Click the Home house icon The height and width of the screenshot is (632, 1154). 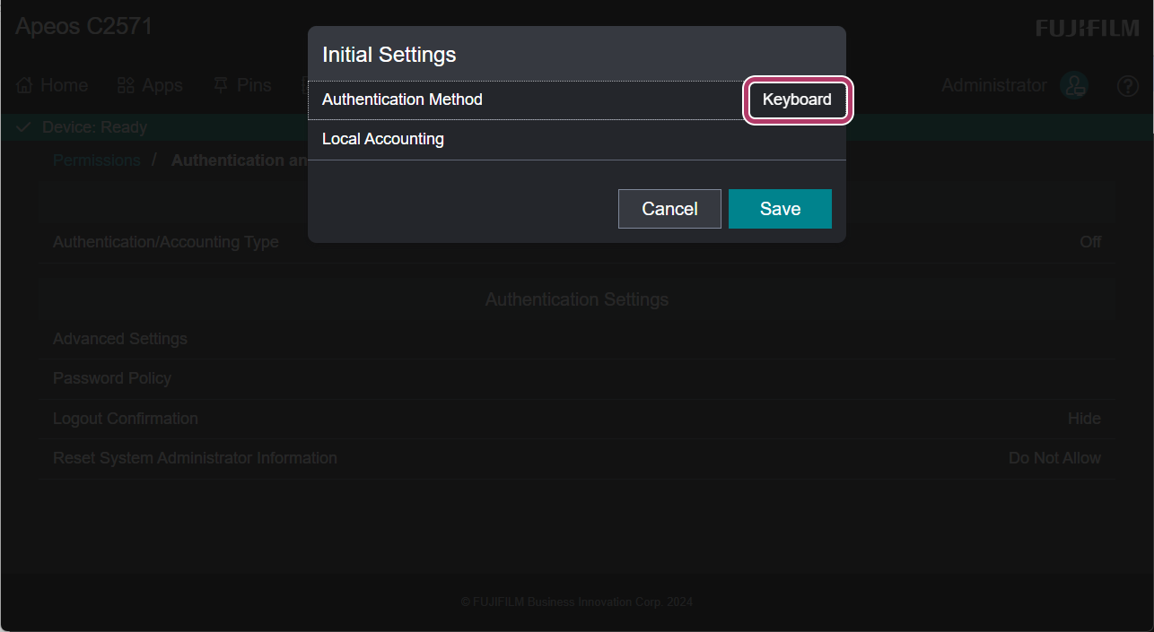(x=24, y=86)
